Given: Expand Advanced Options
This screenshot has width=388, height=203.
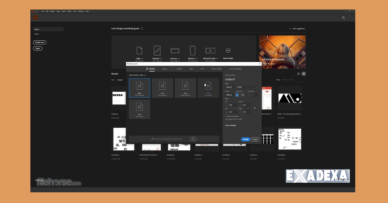Looking at the screenshot, I should click(232, 116).
